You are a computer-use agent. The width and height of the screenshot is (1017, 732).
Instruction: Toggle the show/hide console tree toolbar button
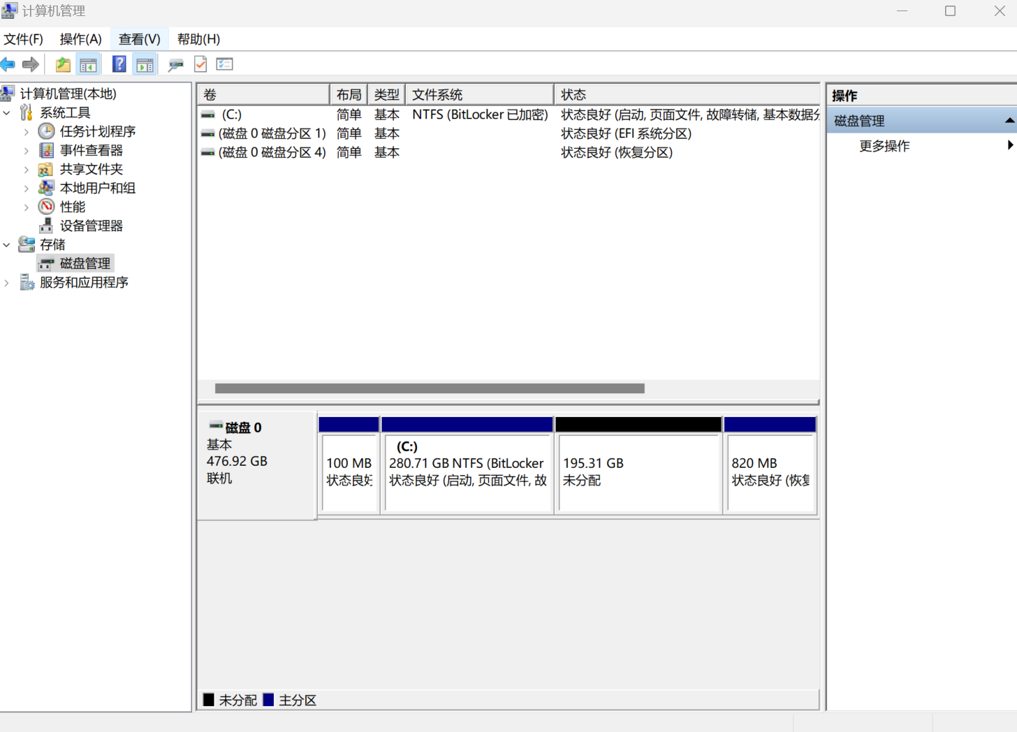click(89, 65)
